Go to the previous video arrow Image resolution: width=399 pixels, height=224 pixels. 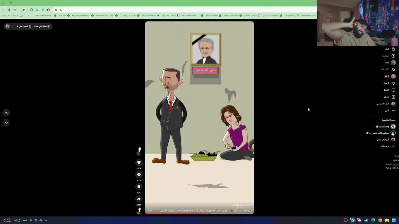click(6, 113)
